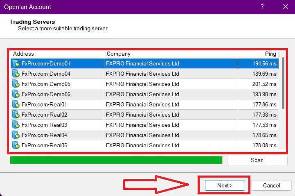295x196 pixels.
Task: Click the server icon beside FxPro.com-Demo06
Action: pos(16,94)
